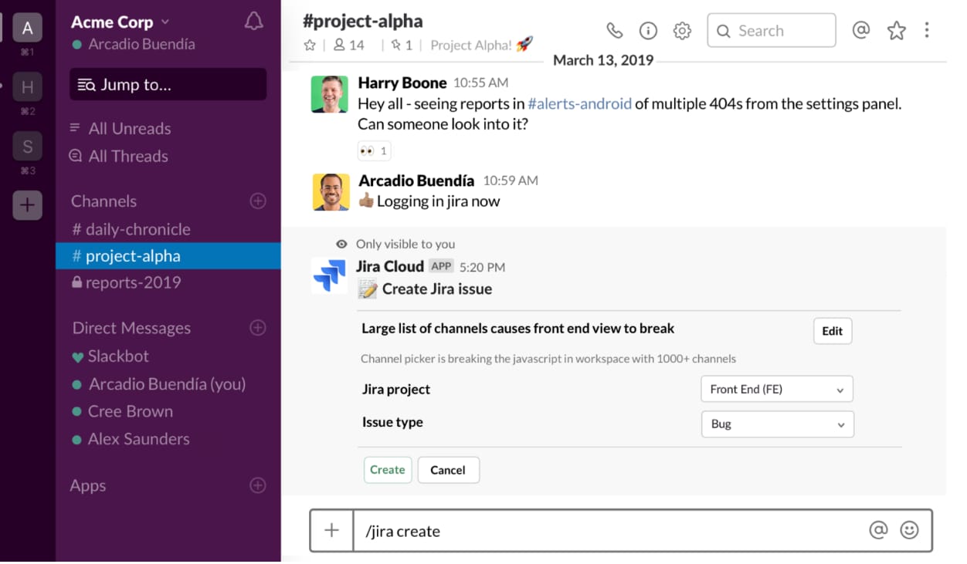Open All Unreads
967x564 pixels.
[120, 129]
